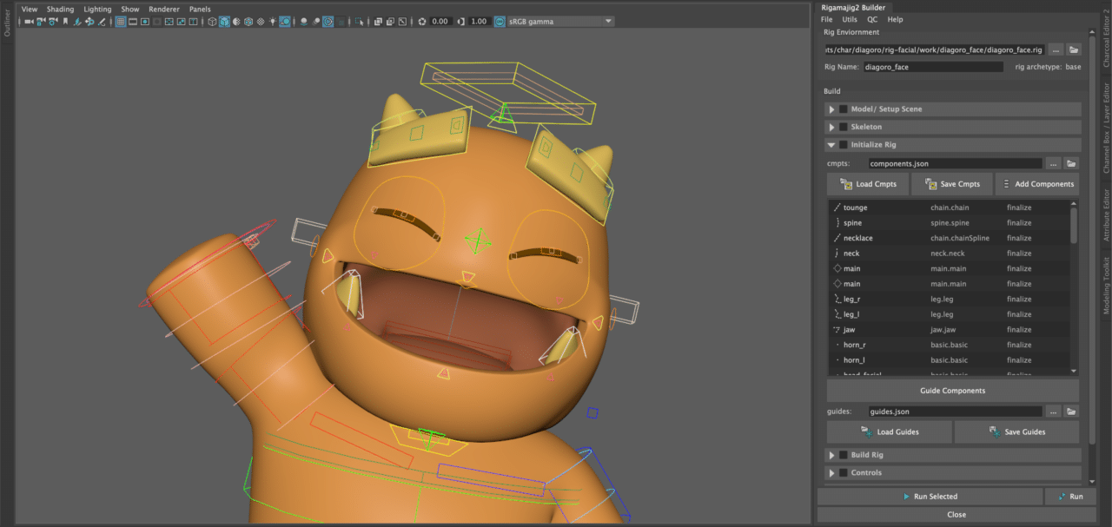Click the folder icon beside guides.json
The width and height of the screenshot is (1112, 527).
(x=1072, y=412)
